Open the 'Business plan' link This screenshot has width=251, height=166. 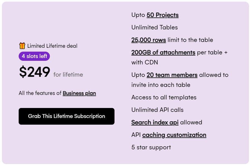tap(80, 93)
